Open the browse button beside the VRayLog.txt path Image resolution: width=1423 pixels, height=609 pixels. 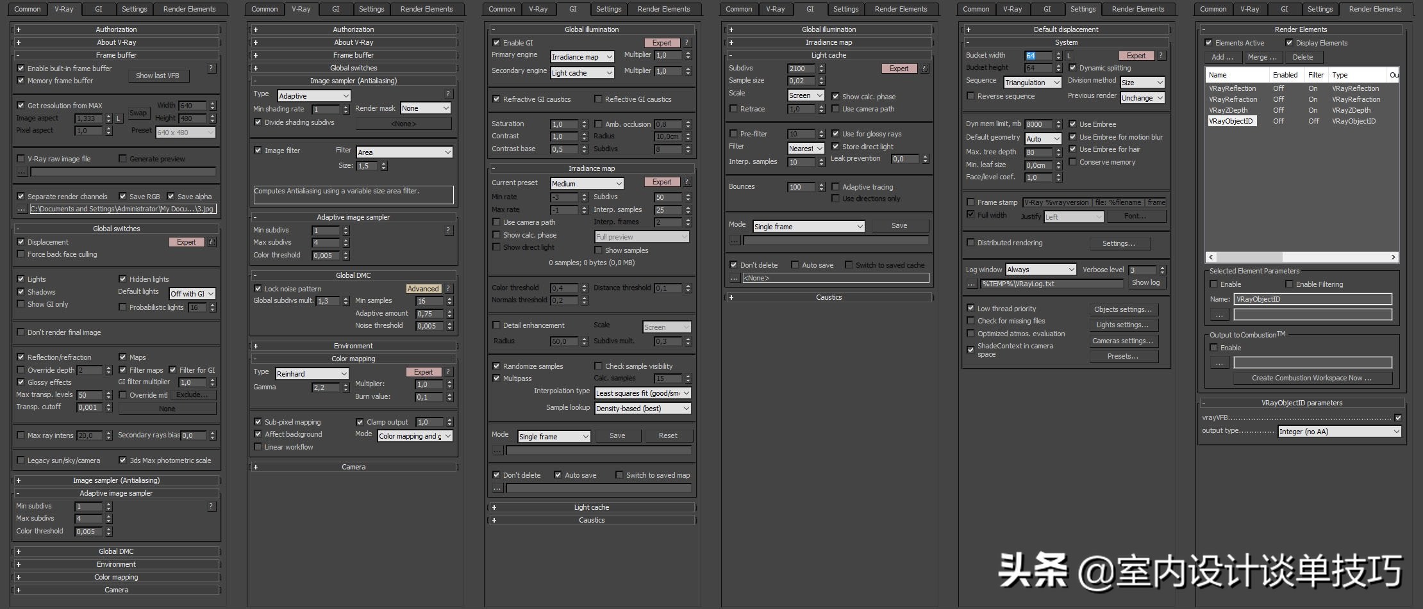coord(971,284)
